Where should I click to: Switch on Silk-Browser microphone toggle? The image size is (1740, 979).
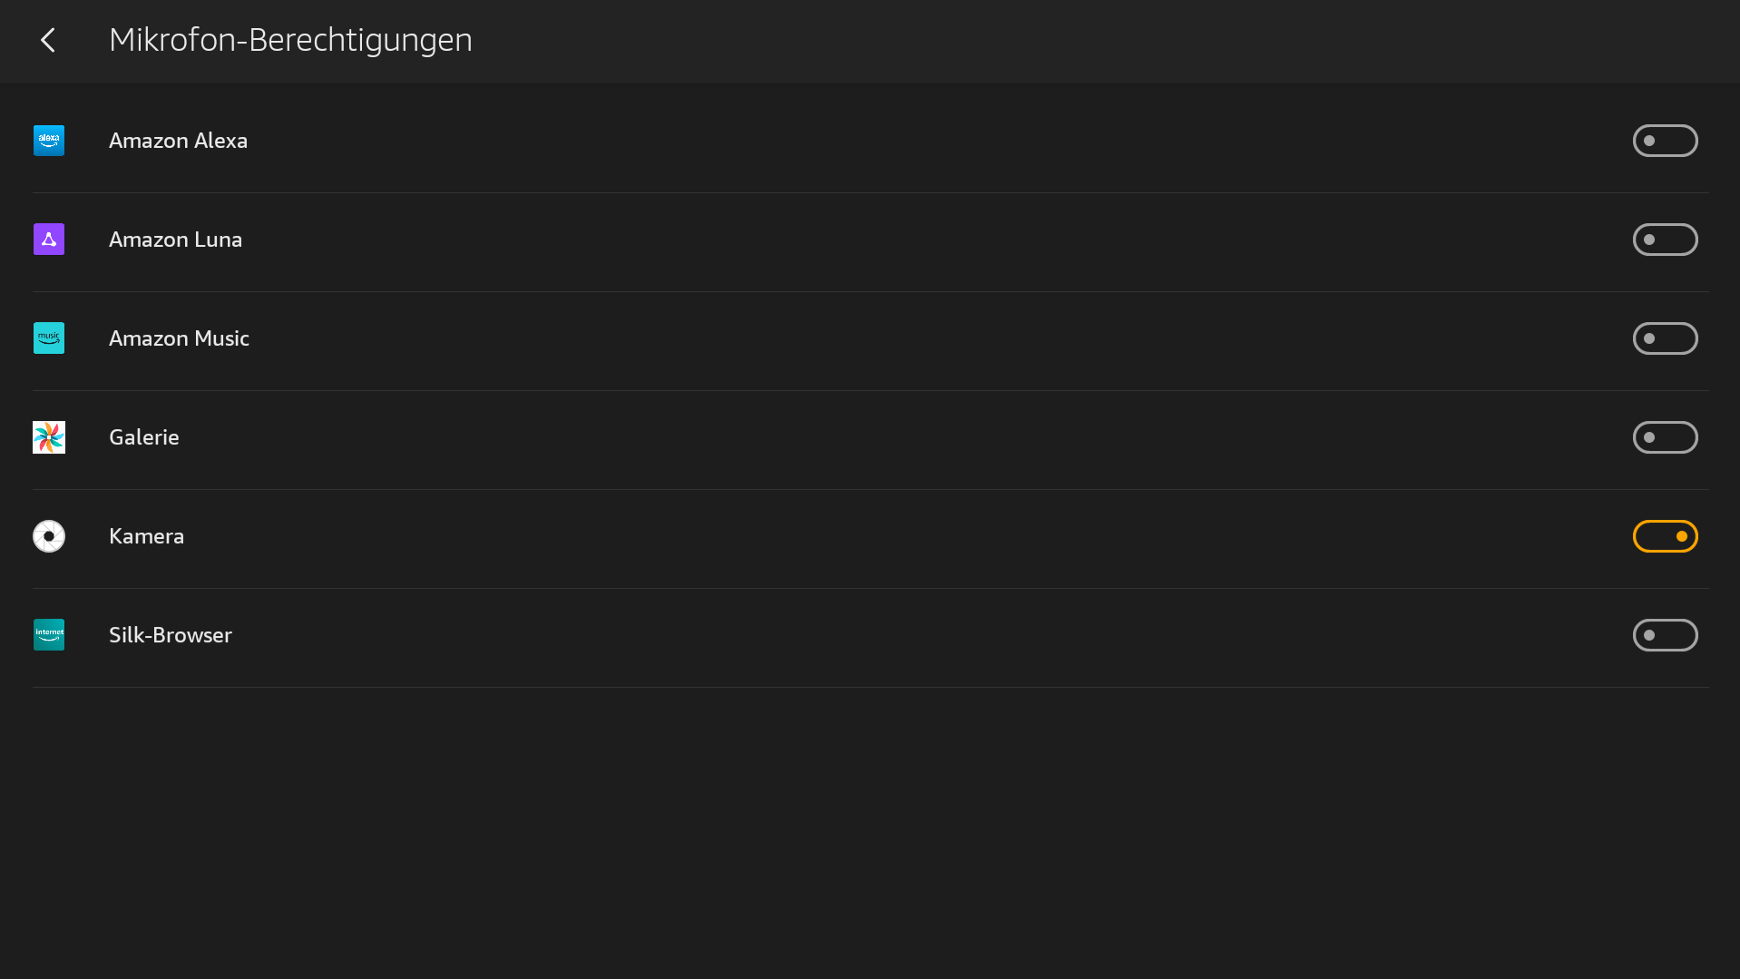click(x=1665, y=635)
